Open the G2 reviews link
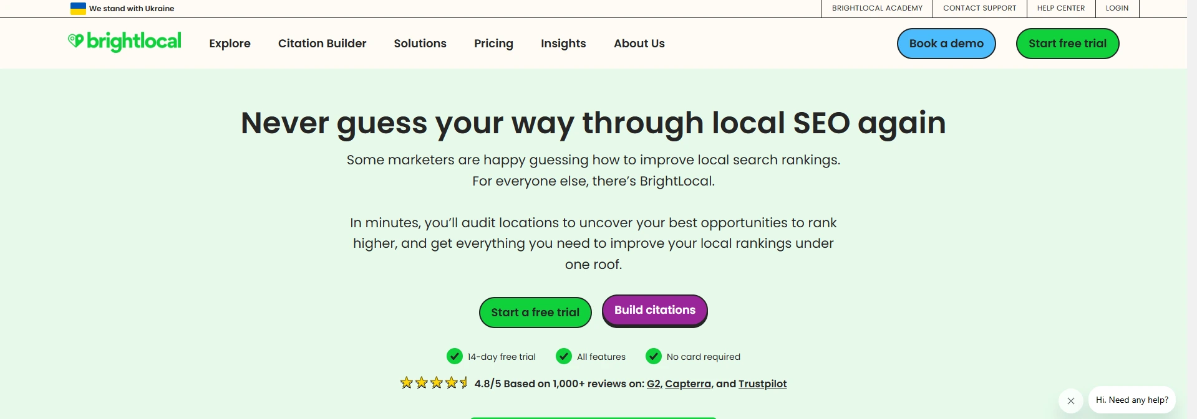This screenshot has width=1197, height=419. tap(653, 384)
